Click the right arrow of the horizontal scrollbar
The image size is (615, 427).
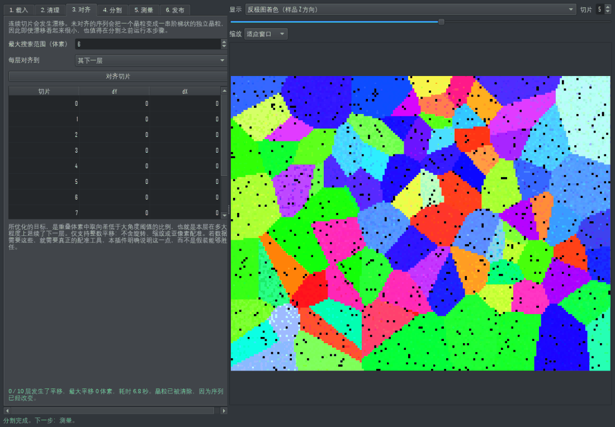224,411
